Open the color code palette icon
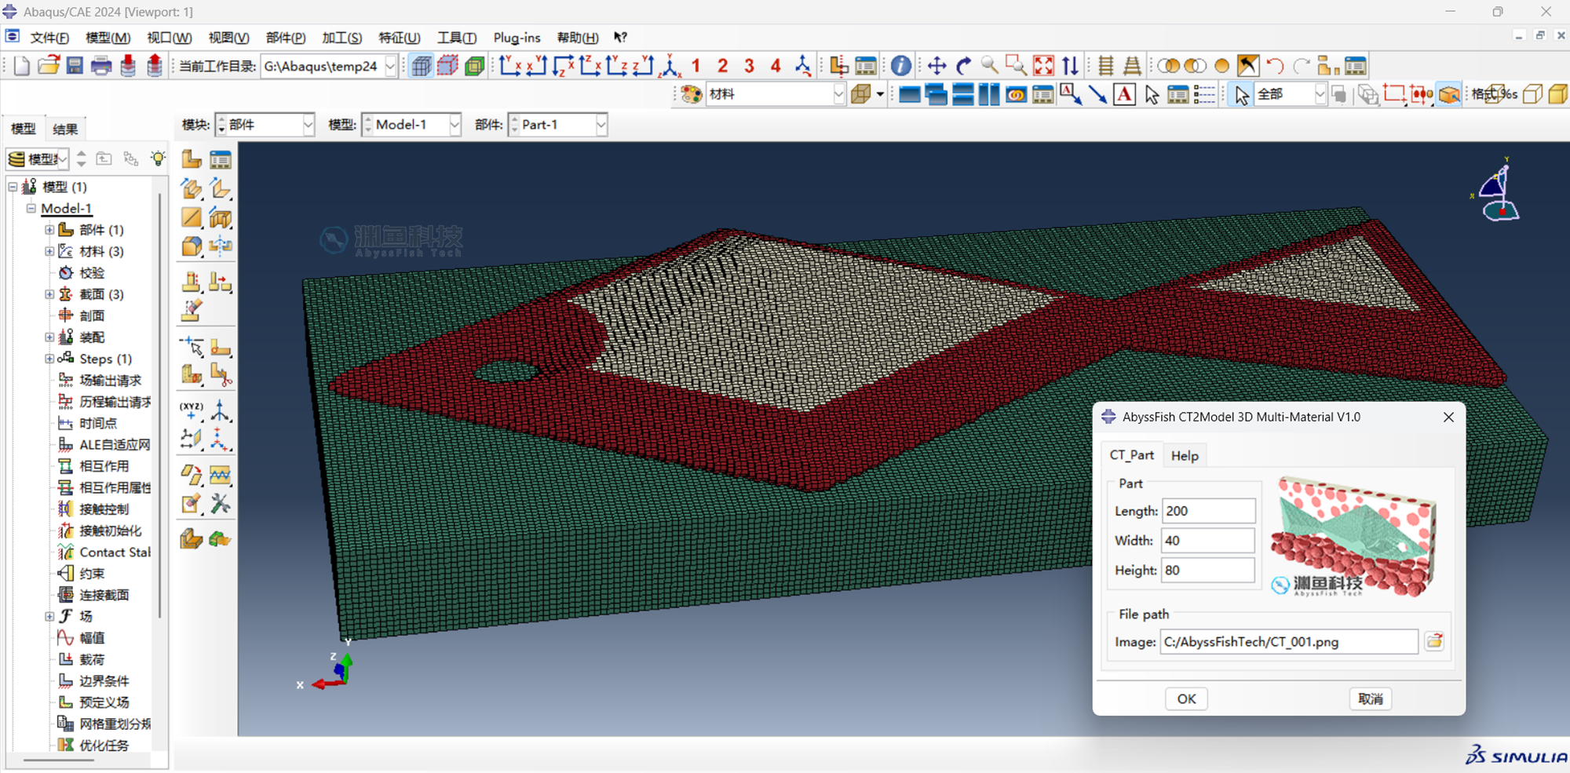Screen dimensions: 1570x773 pos(691,94)
